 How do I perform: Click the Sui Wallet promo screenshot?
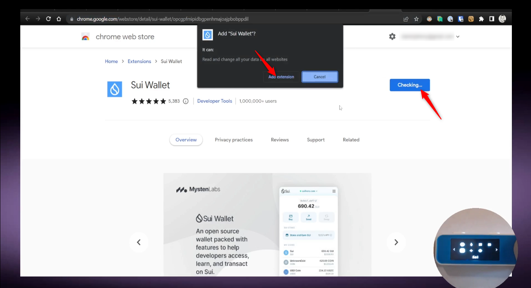(267, 225)
